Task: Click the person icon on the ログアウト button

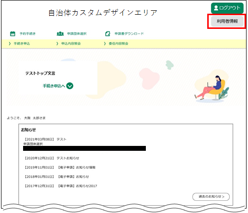Action: (216, 8)
